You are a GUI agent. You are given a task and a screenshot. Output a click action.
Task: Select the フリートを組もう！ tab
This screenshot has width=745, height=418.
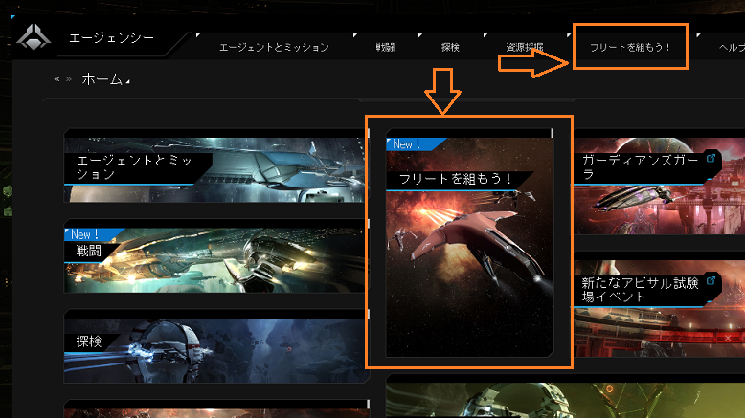coord(630,47)
